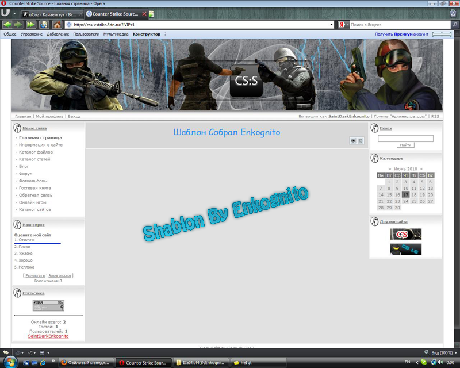Switch to the uCoz - Качаем тут tab

point(51,14)
